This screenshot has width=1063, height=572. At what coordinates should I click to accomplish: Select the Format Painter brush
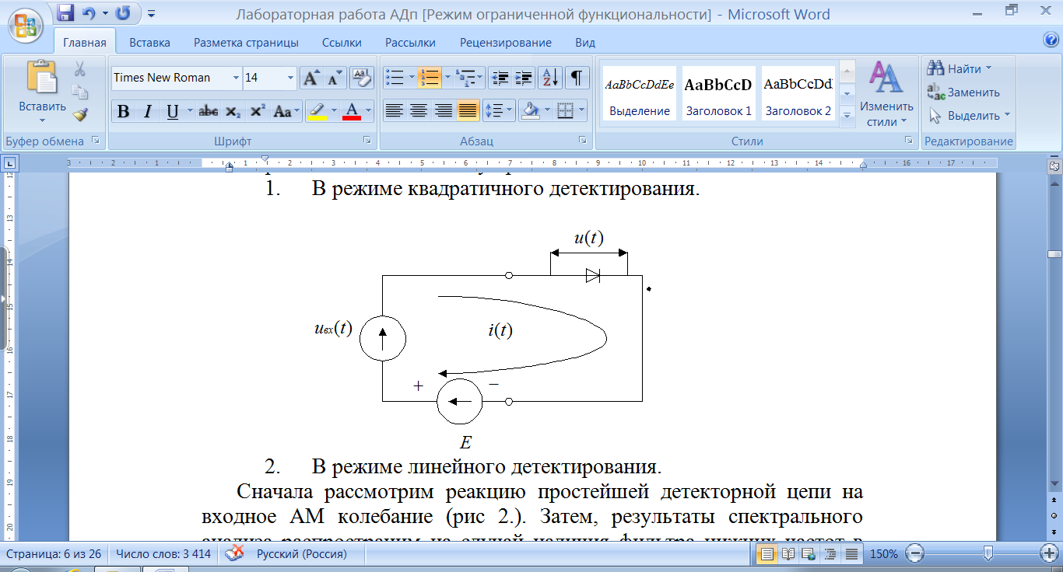79,115
